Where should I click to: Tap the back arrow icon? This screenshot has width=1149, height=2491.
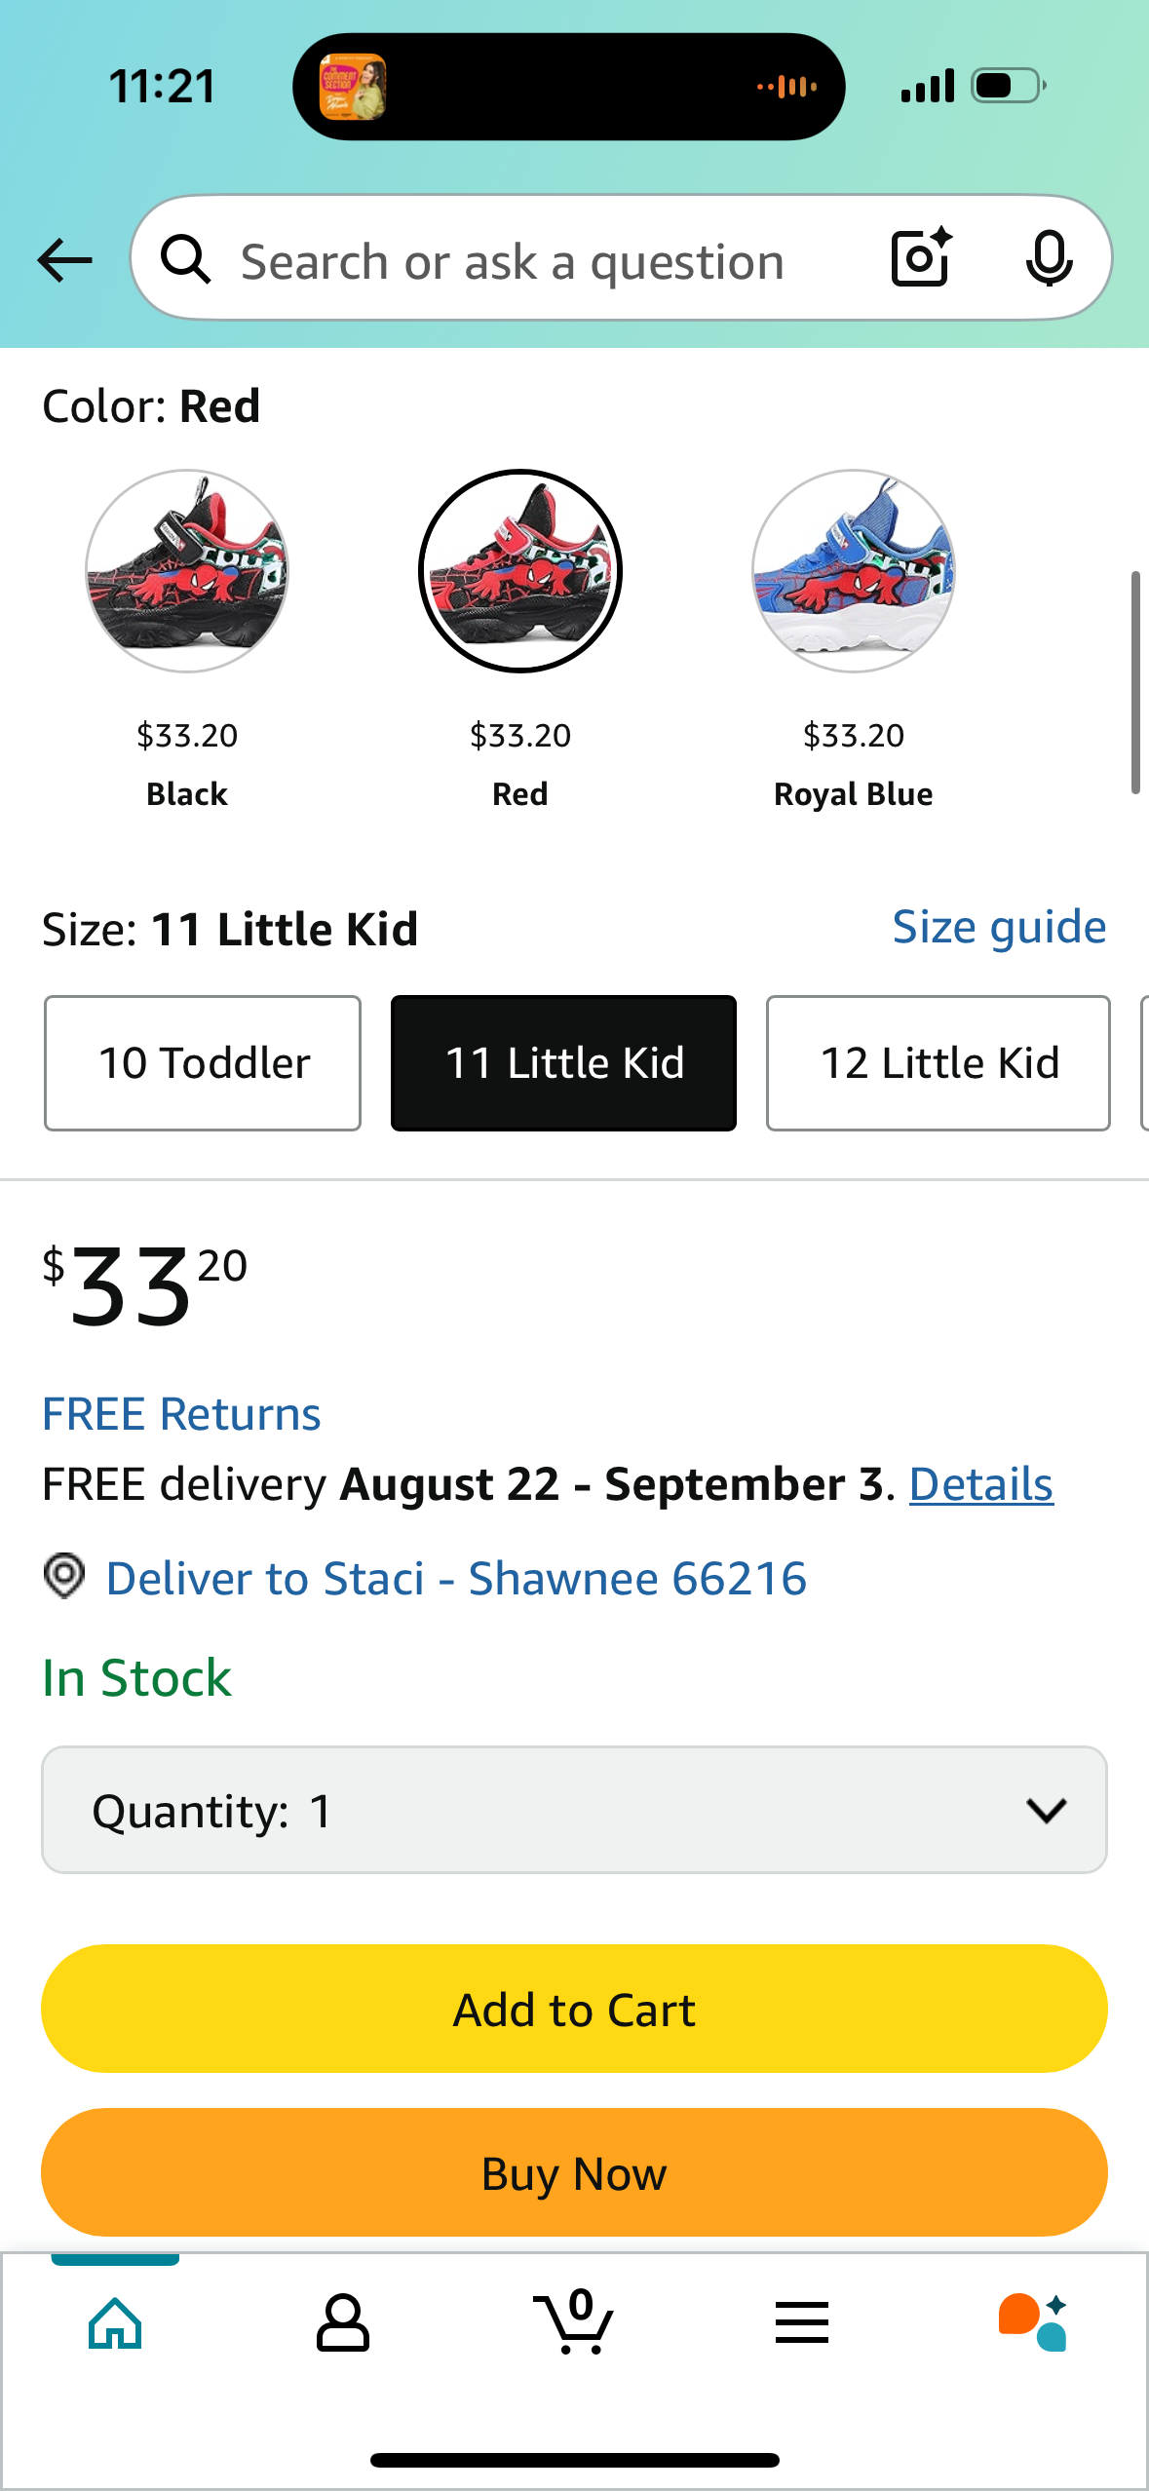[65, 260]
